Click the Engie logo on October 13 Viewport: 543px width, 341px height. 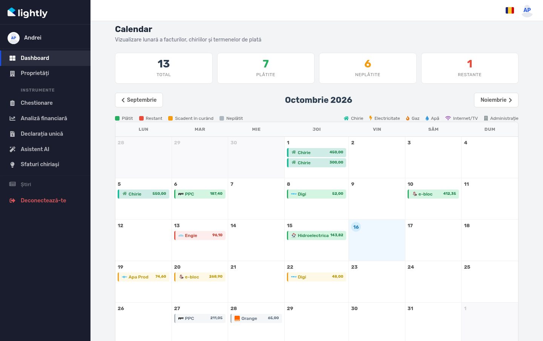tap(181, 235)
